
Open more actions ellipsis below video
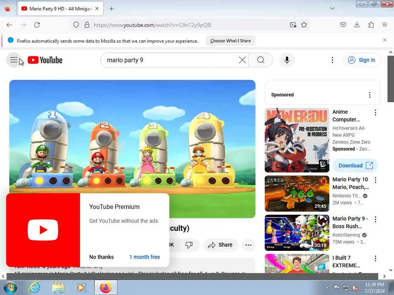click(248, 245)
